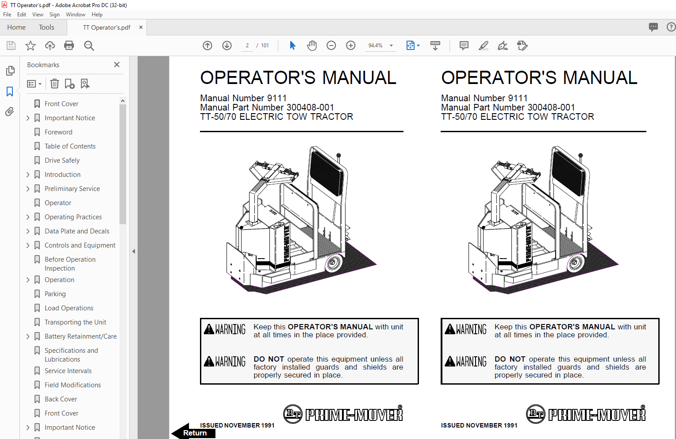Screen dimensions: 676x439
Task: Open the Table of Contents bookmark
Action: 70,146
